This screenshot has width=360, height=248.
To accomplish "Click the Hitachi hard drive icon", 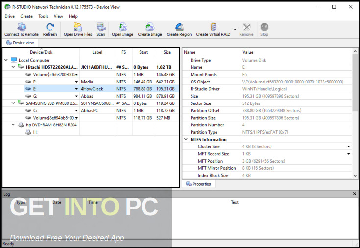I will pyautogui.click(x=21, y=67).
